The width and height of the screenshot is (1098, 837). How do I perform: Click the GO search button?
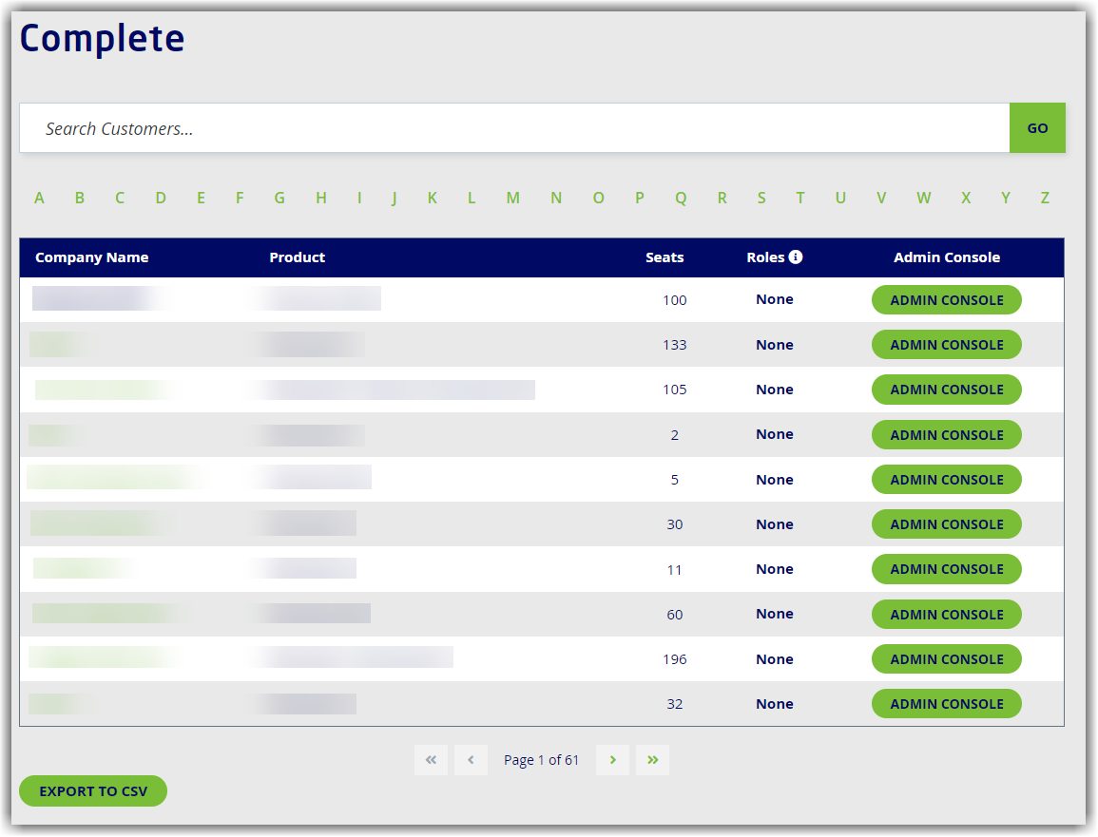pyautogui.click(x=1037, y=128)
